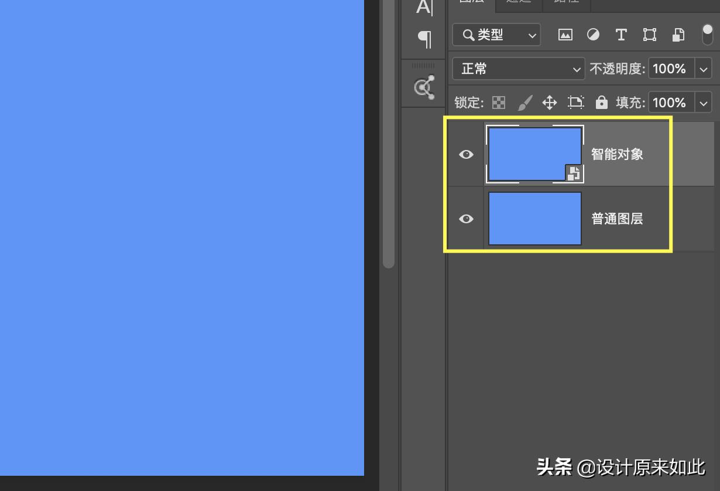This screenshot has height=491, width=720.
Task: Open the 类型 filter type dropdown
Action: pyautogui.click(x=496, y=35)
